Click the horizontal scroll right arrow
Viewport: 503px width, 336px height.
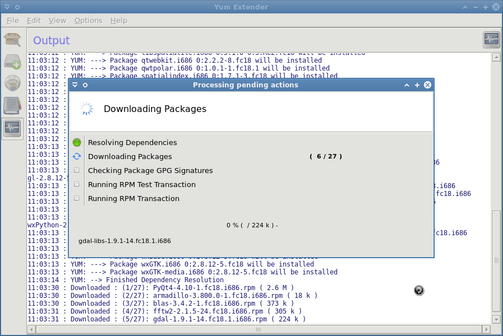[486, 329]
